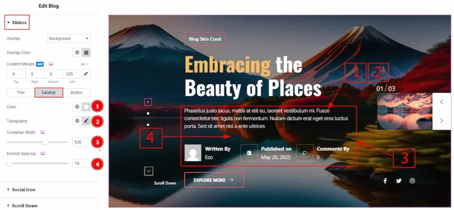Viewport: 454px width, 210px height.
Task: Click the Facebook social icon
Action: point(385,181)
